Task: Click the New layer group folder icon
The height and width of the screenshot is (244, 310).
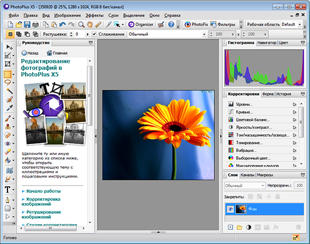Action: [x=239, y=227]
